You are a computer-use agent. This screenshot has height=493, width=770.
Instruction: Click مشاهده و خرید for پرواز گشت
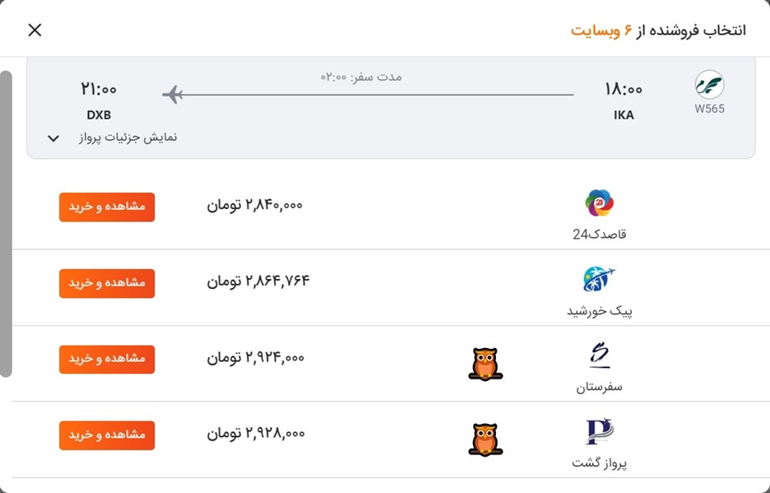[106, 435]
